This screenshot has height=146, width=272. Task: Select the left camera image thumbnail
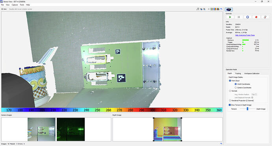pyautogui.click(x=41, y=129)
